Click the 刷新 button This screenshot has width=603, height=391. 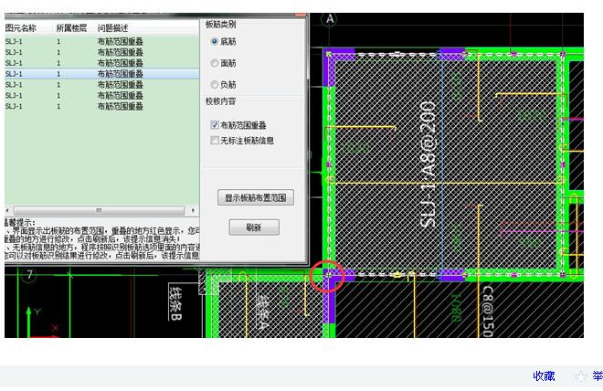click(254, 227)
